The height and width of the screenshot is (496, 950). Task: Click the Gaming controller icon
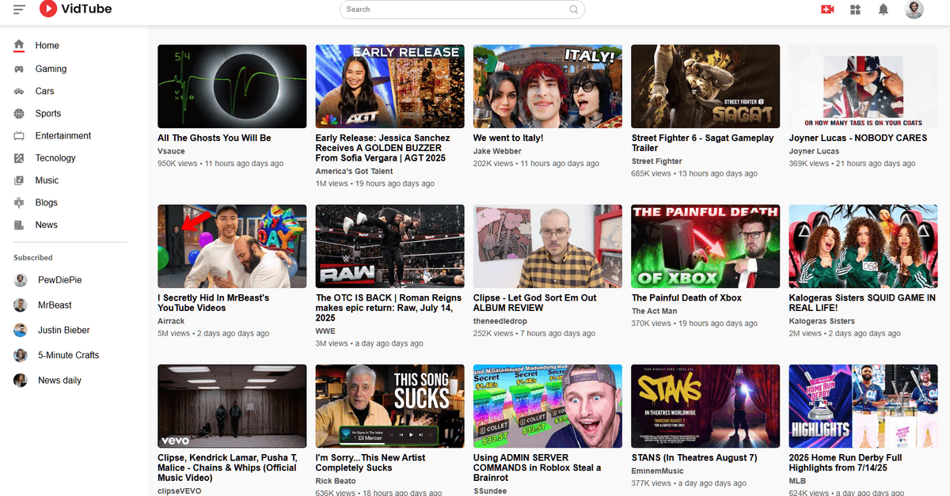(19, 69)
